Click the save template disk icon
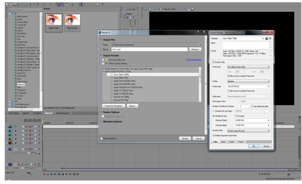This screenshot has width=302, height=184. point(267,39)
